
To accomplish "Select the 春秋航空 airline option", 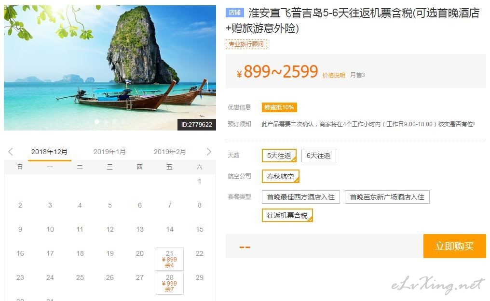I will click(280, 176).
